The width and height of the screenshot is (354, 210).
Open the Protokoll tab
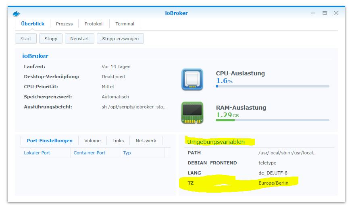94,24
